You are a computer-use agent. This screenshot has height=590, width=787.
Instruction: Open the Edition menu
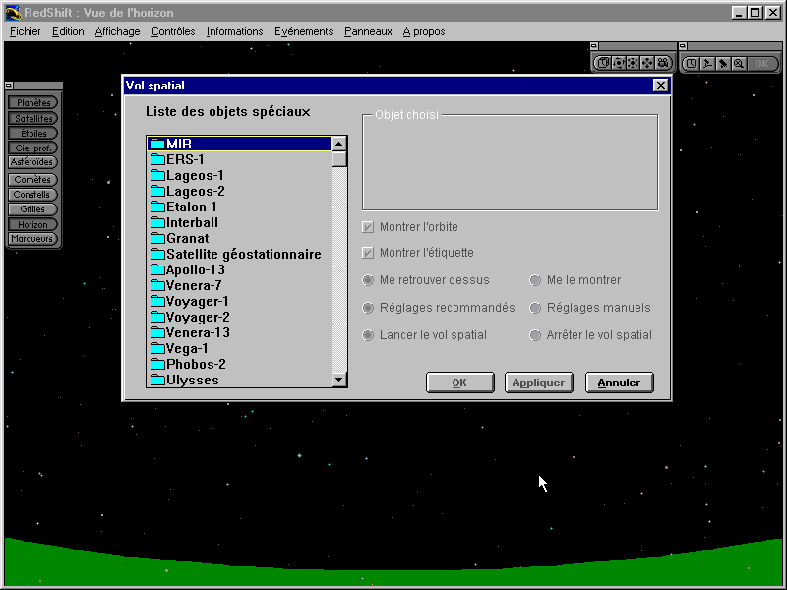point(68,31)
